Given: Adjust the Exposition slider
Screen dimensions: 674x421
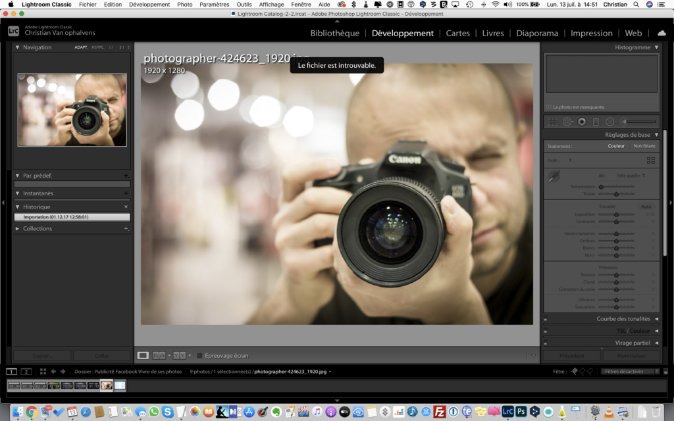Looking at the screenshot, I should [616, 214].
